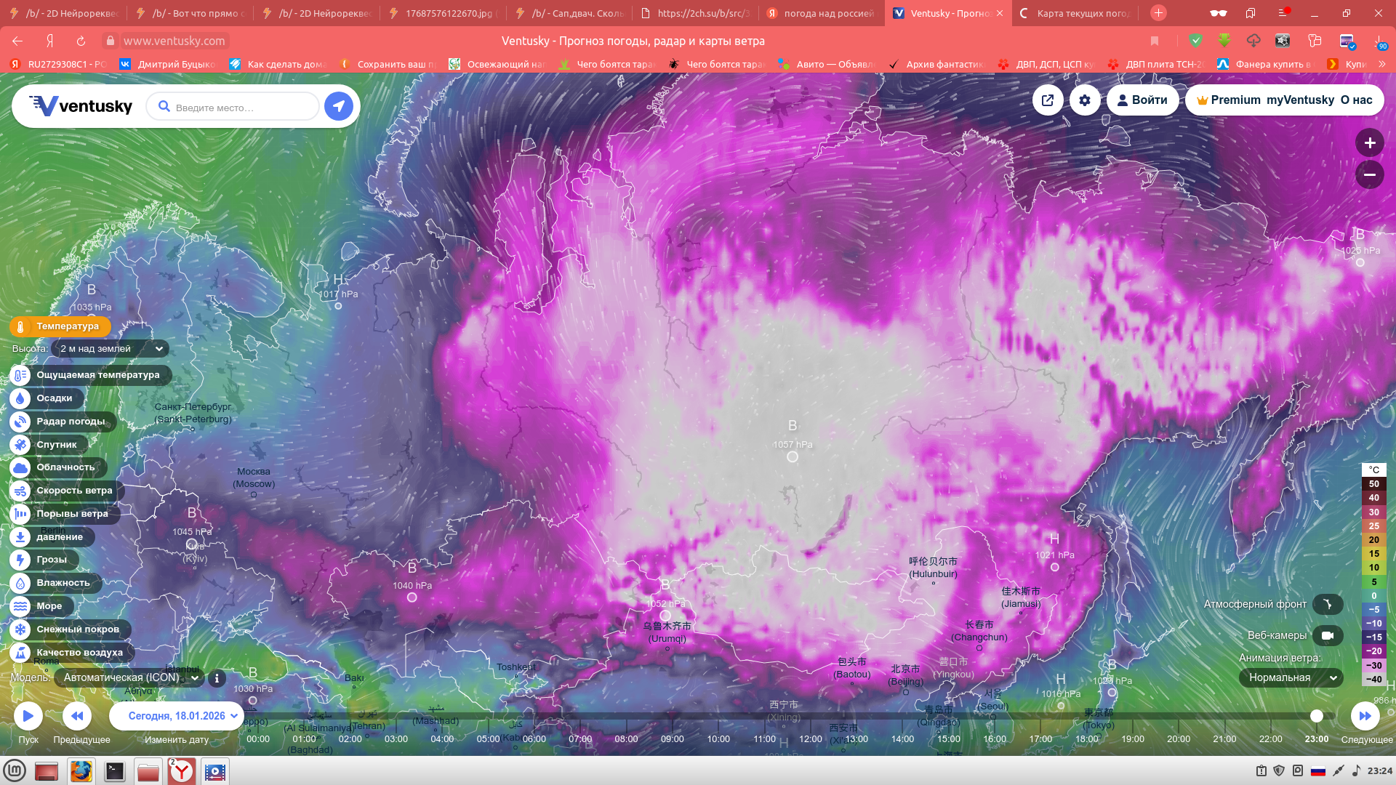
Task: Open the model dropdown Автоматическая (ICON)
Action: [x=129, y=677]
